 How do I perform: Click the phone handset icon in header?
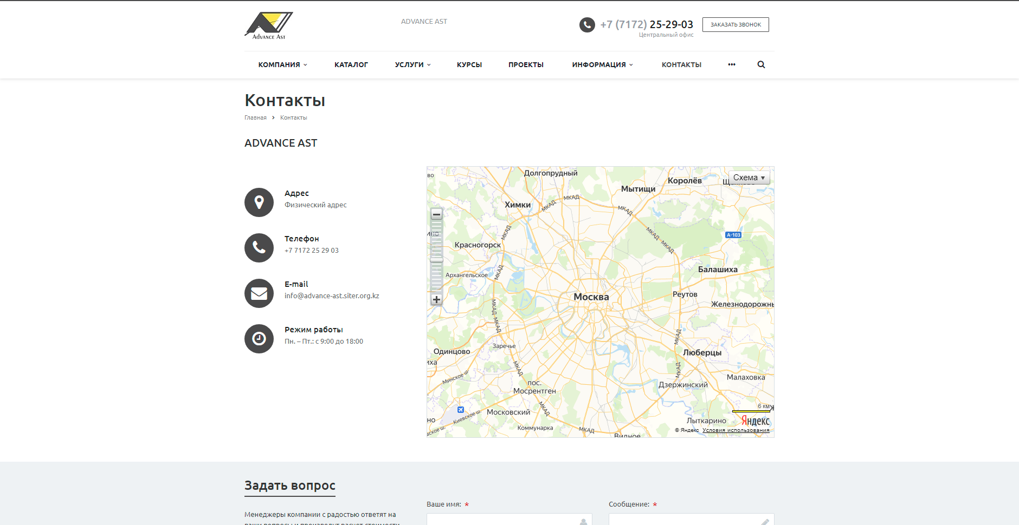pyautogui.click(x=587, y=25)
